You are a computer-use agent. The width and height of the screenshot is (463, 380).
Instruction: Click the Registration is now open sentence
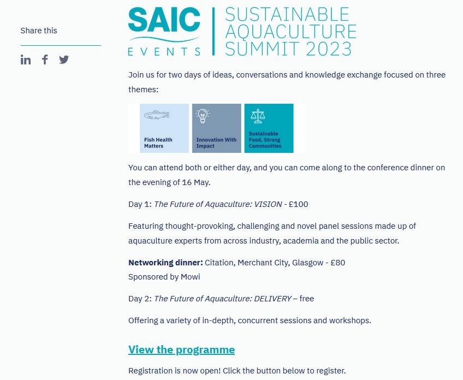(x=237, y=371)
